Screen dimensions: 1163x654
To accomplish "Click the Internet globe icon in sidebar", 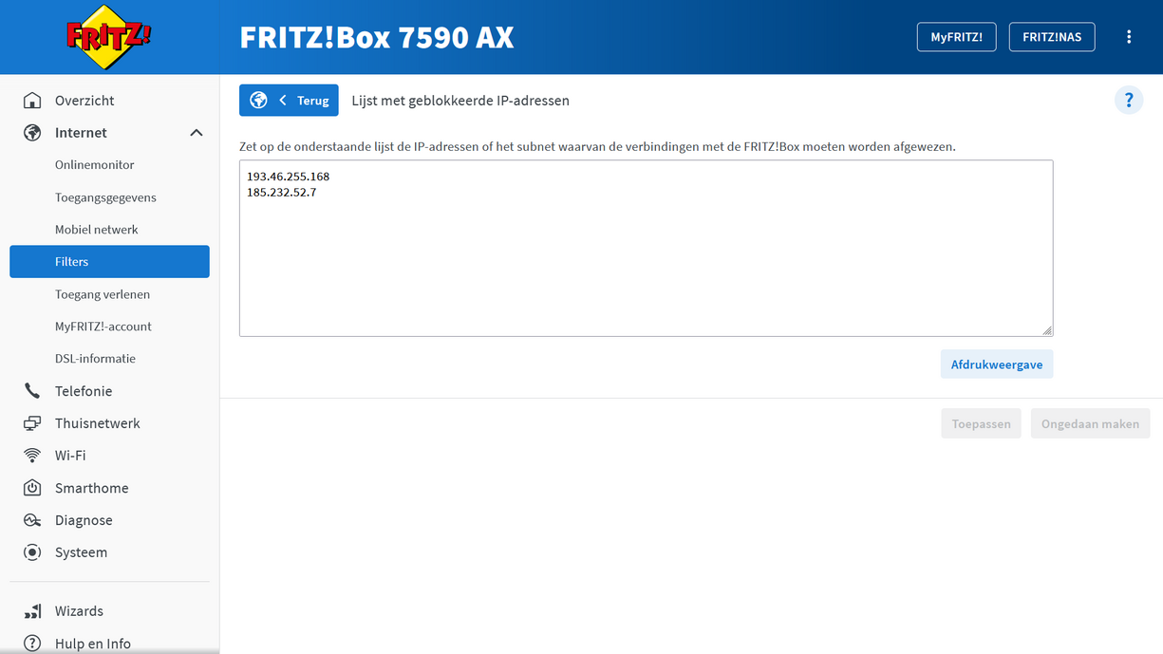I will tap(32, 133).
